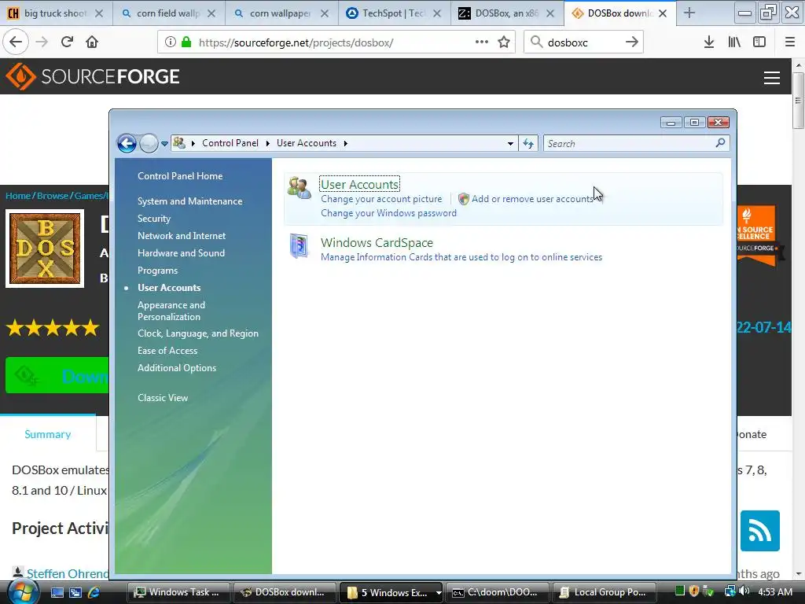
Task: Open page actions three-dot menu in URL bar
Action: 482,42
